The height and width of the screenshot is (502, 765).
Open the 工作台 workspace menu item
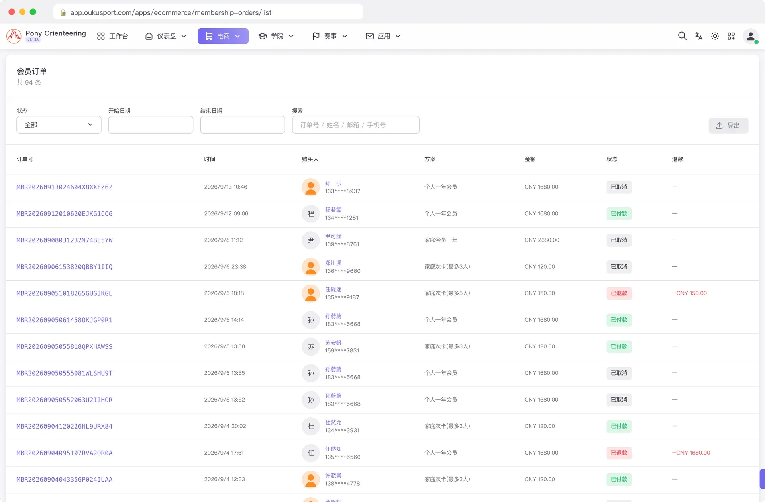tap(113, 36)
